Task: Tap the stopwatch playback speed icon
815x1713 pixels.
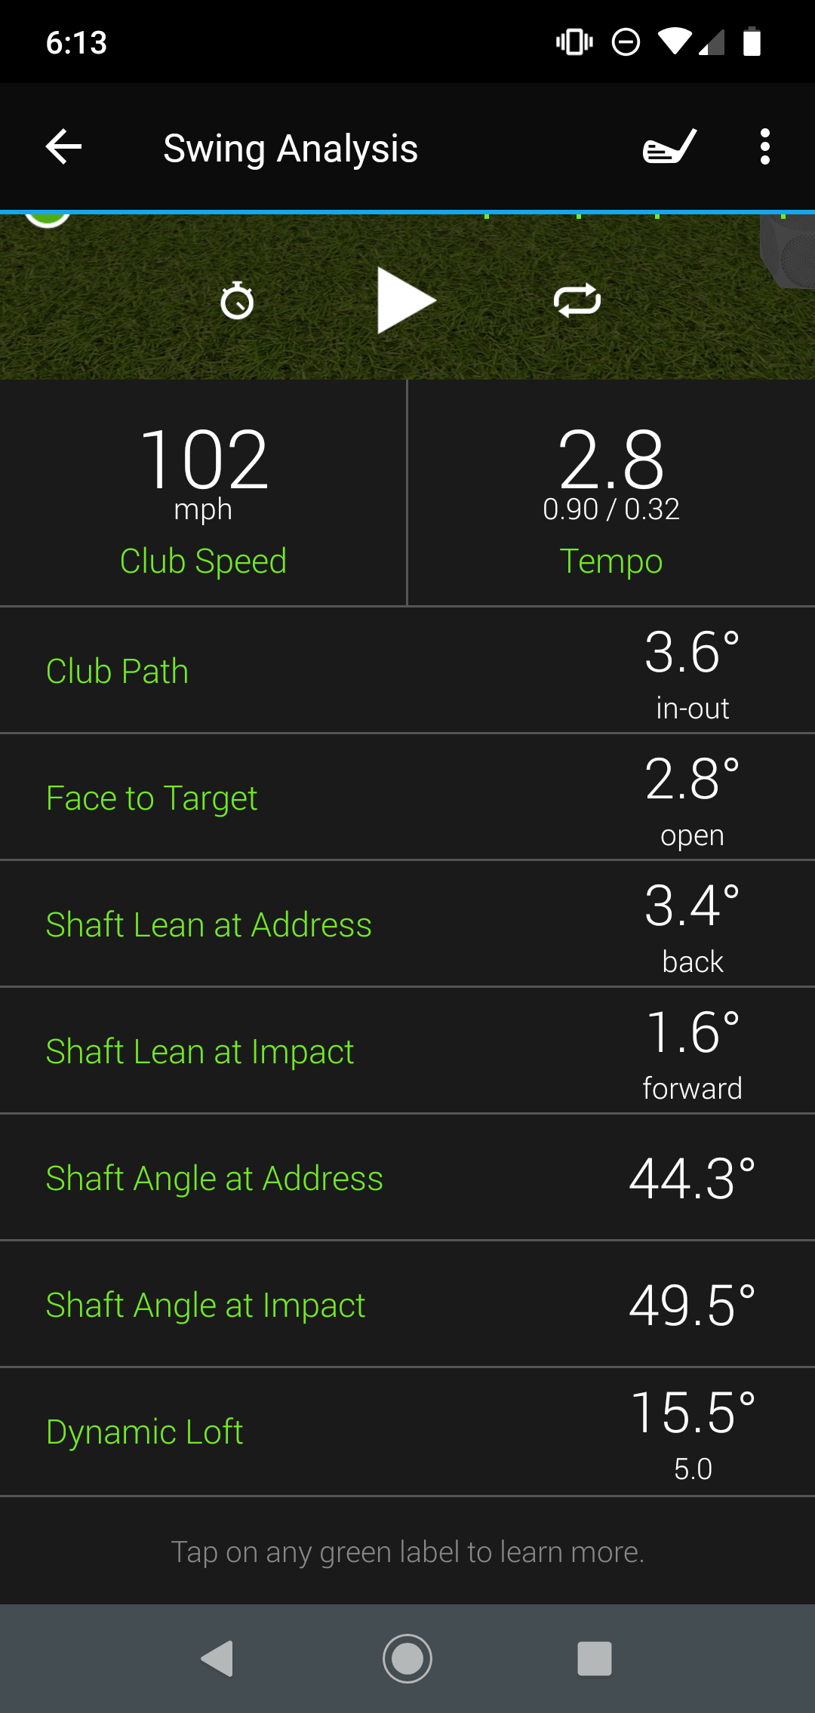Action: tap(238, 299)
